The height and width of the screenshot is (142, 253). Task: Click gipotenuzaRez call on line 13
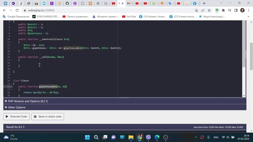coord(73,48)
